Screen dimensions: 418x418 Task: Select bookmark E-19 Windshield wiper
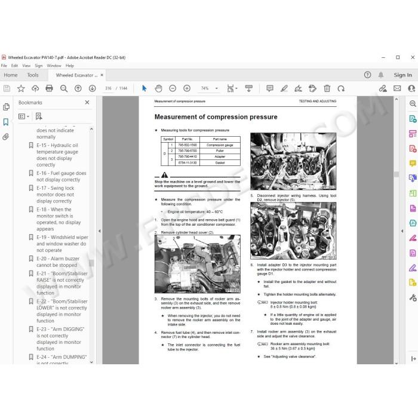tap(62, 244)
